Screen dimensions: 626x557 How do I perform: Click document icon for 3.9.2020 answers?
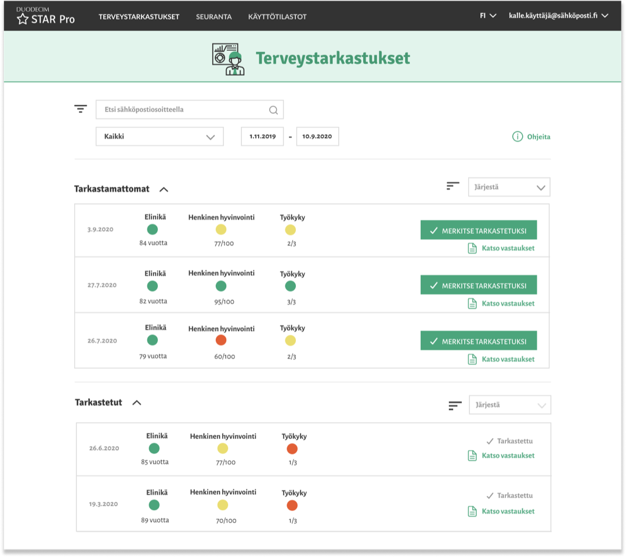coord(472,248)
